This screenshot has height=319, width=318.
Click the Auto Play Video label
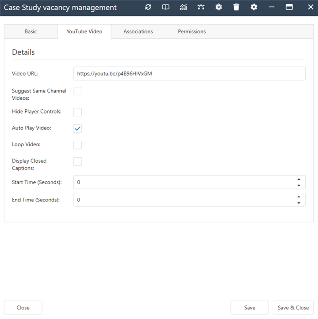32,128
